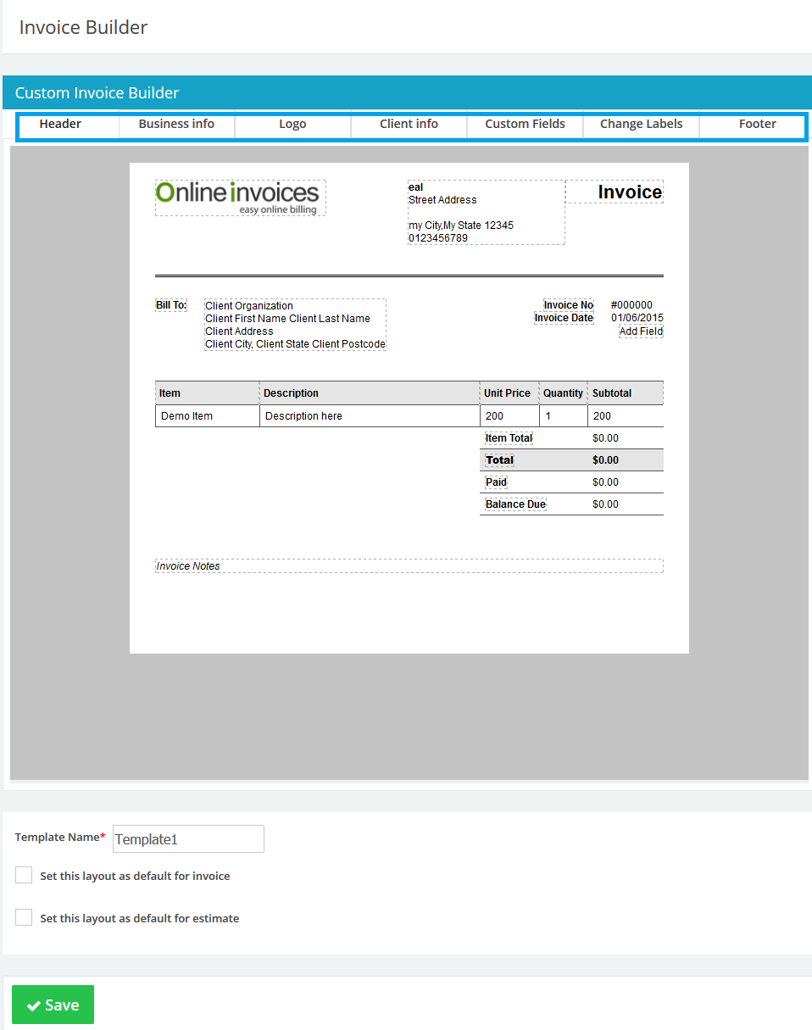The width and height of the screenshot is (812, 1030).
Task: Switch to the Client info tab
Action: pyautogui.click(x=408, y=124)
